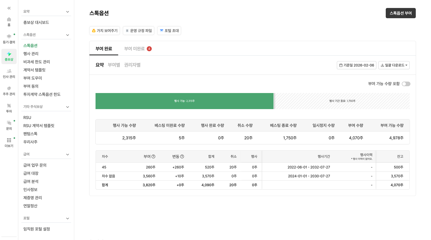Image resolution: width=431 pixels, height=240 pixels.
Task: Open the 등기·결의 sidebar icon
Action: pos(9,39)
